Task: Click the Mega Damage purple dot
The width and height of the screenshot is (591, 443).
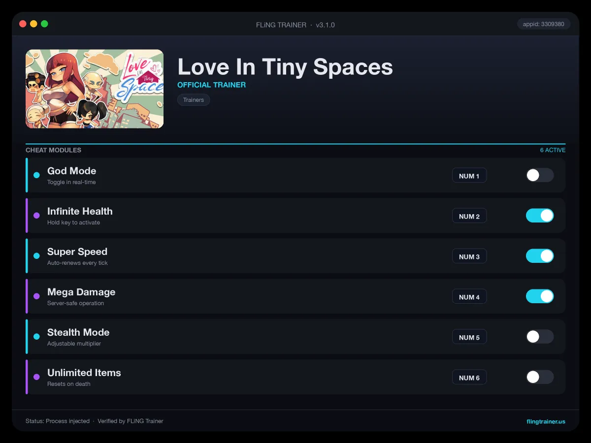Action: point(36,296)
